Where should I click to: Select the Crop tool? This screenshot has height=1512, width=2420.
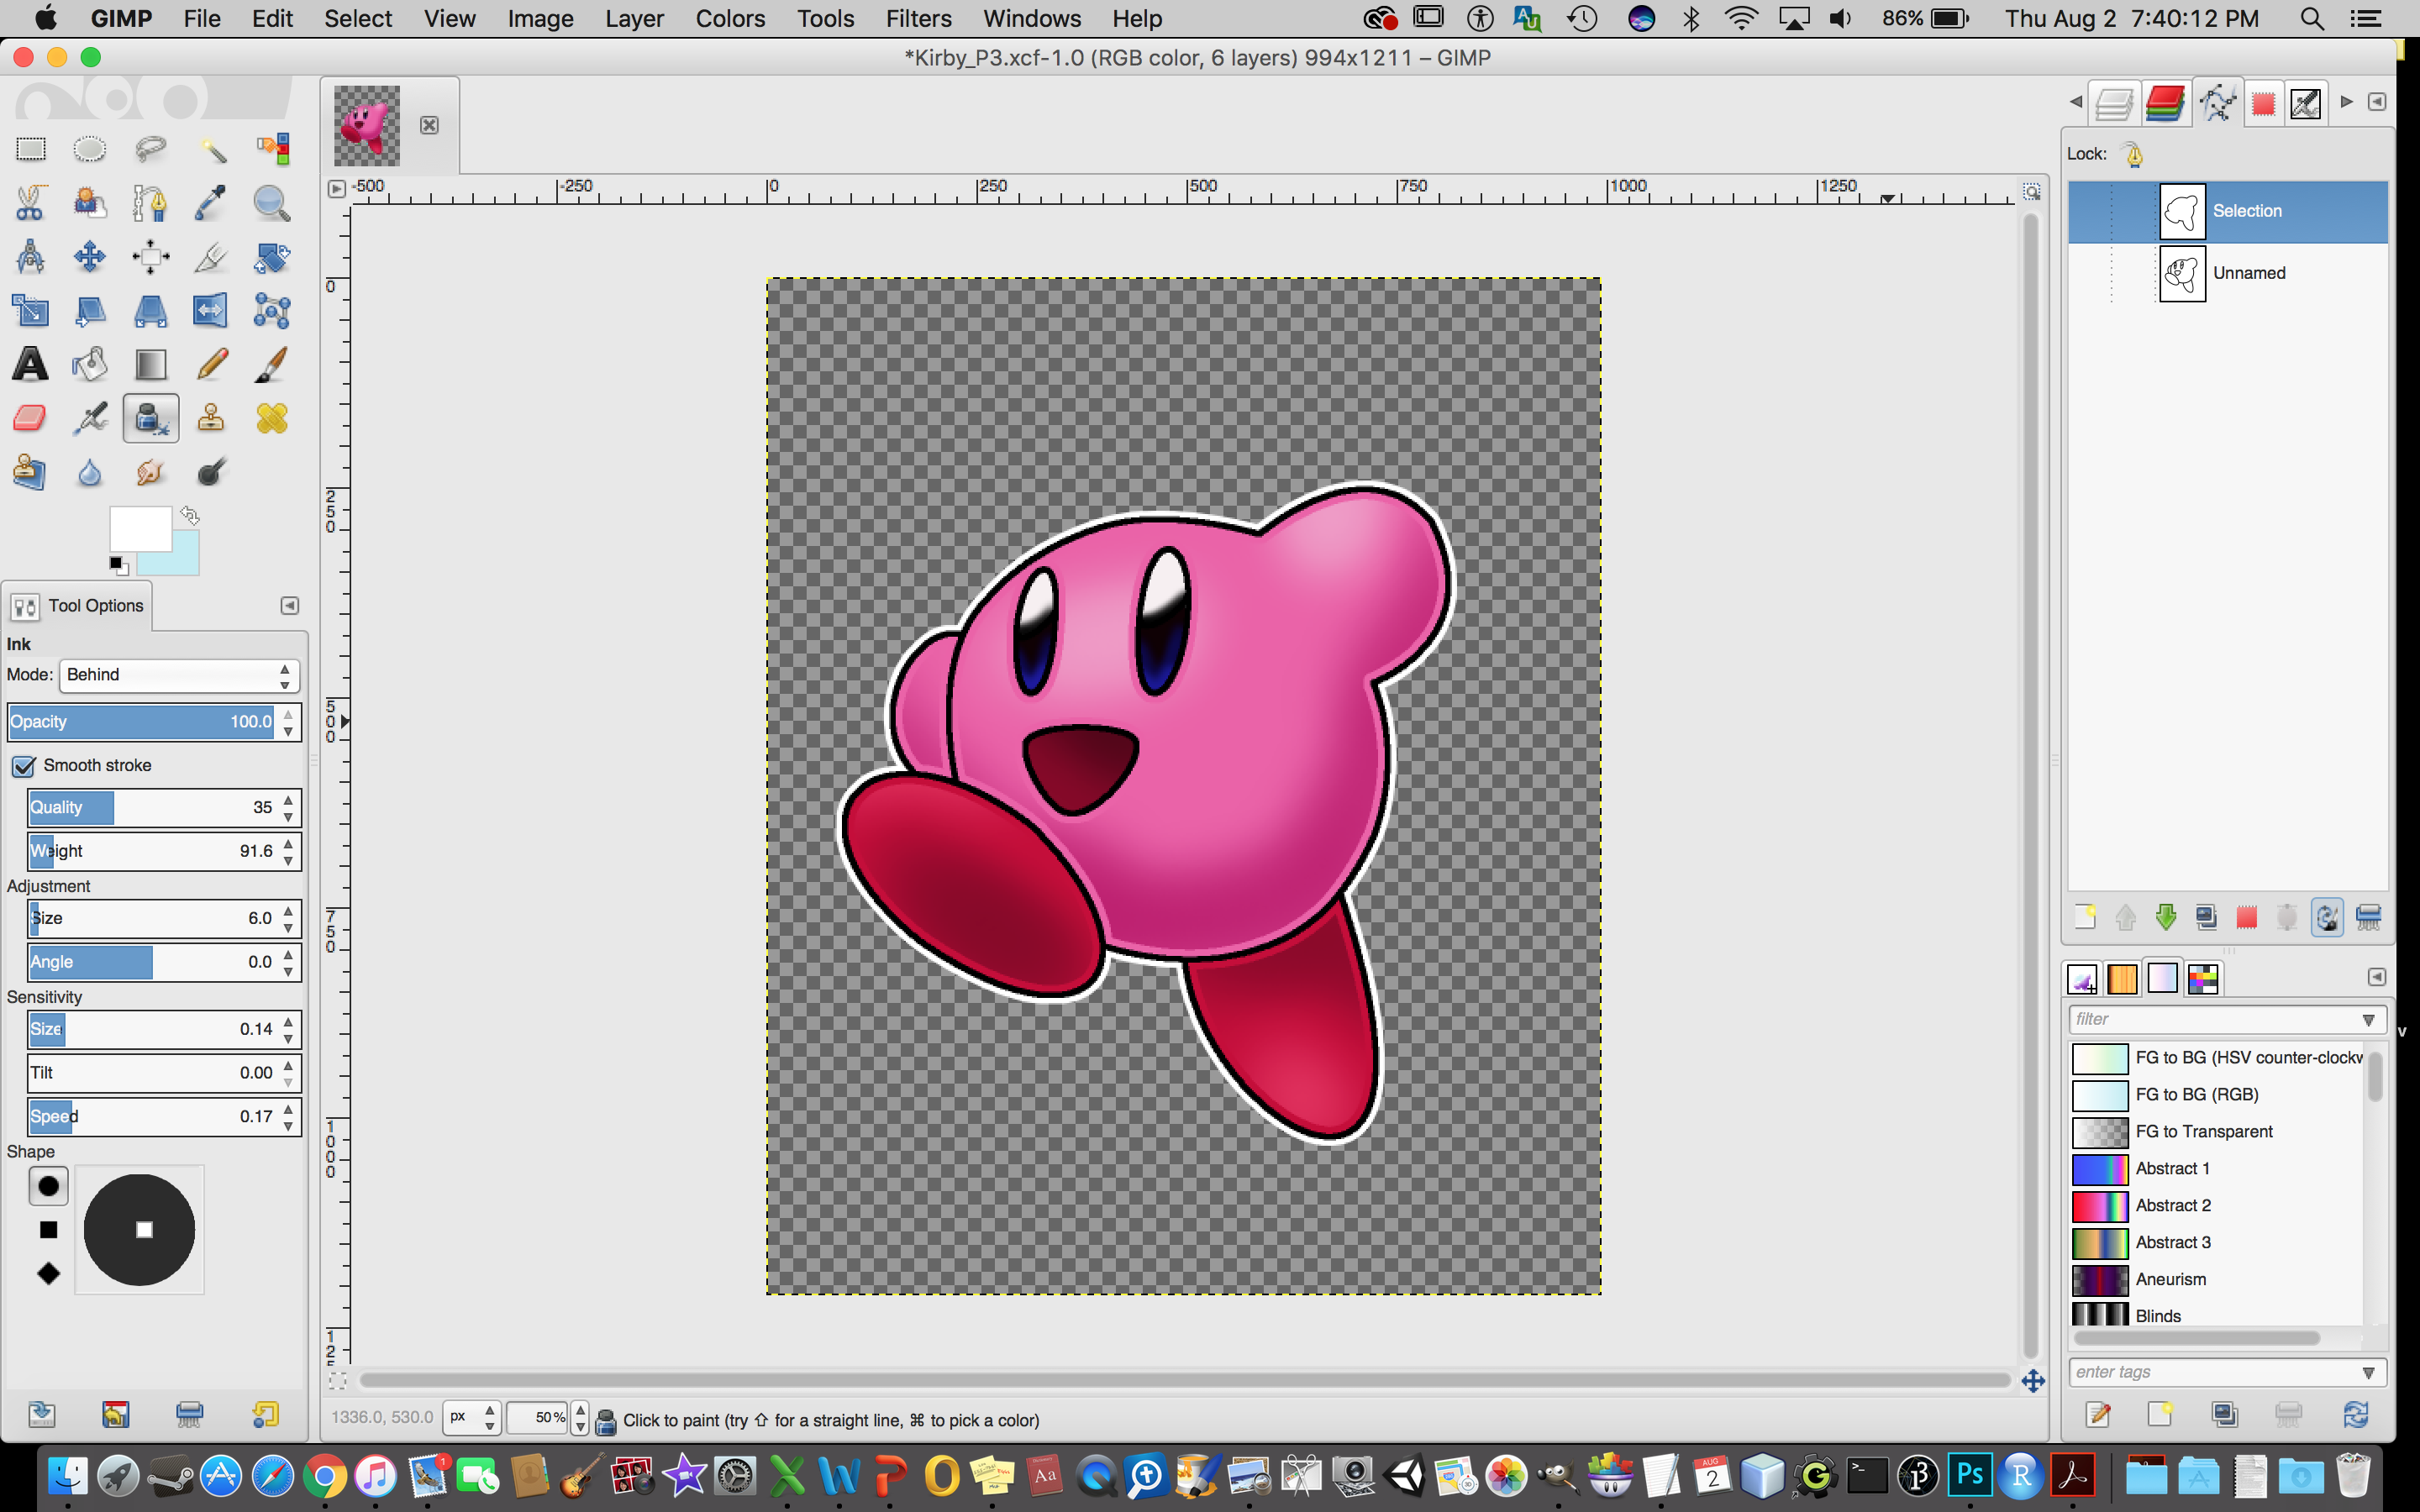(211, 257)
